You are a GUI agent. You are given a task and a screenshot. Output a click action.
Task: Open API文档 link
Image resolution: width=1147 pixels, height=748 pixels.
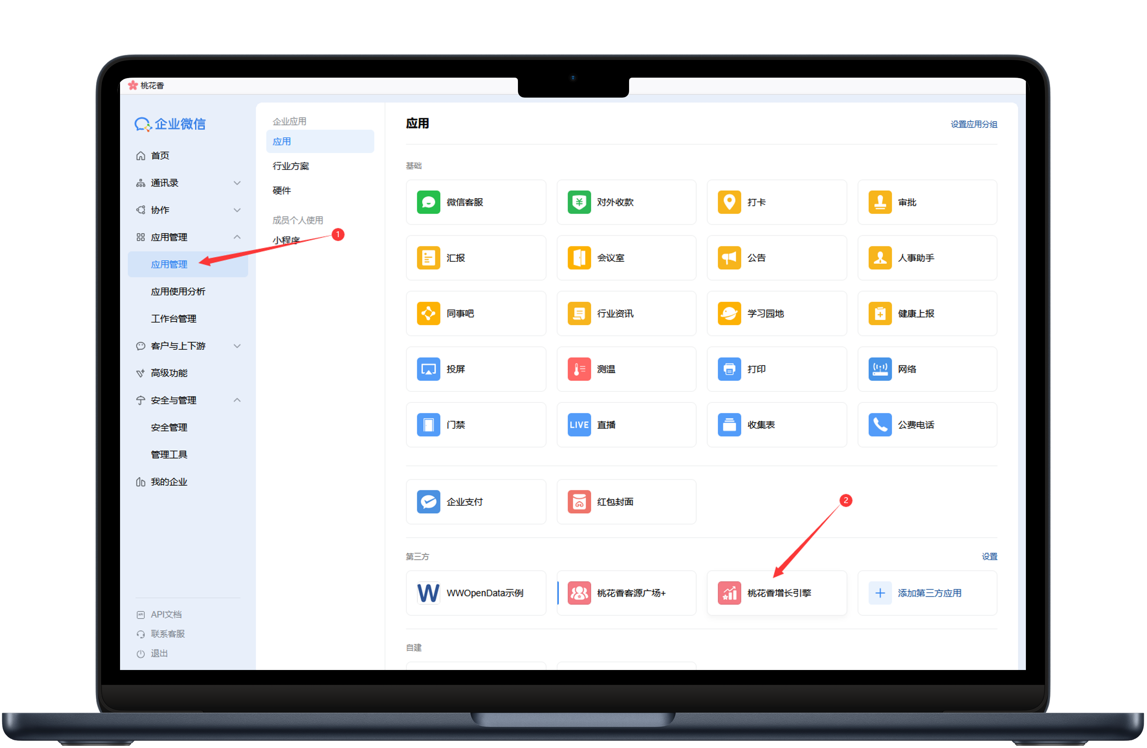click(166, 614)
